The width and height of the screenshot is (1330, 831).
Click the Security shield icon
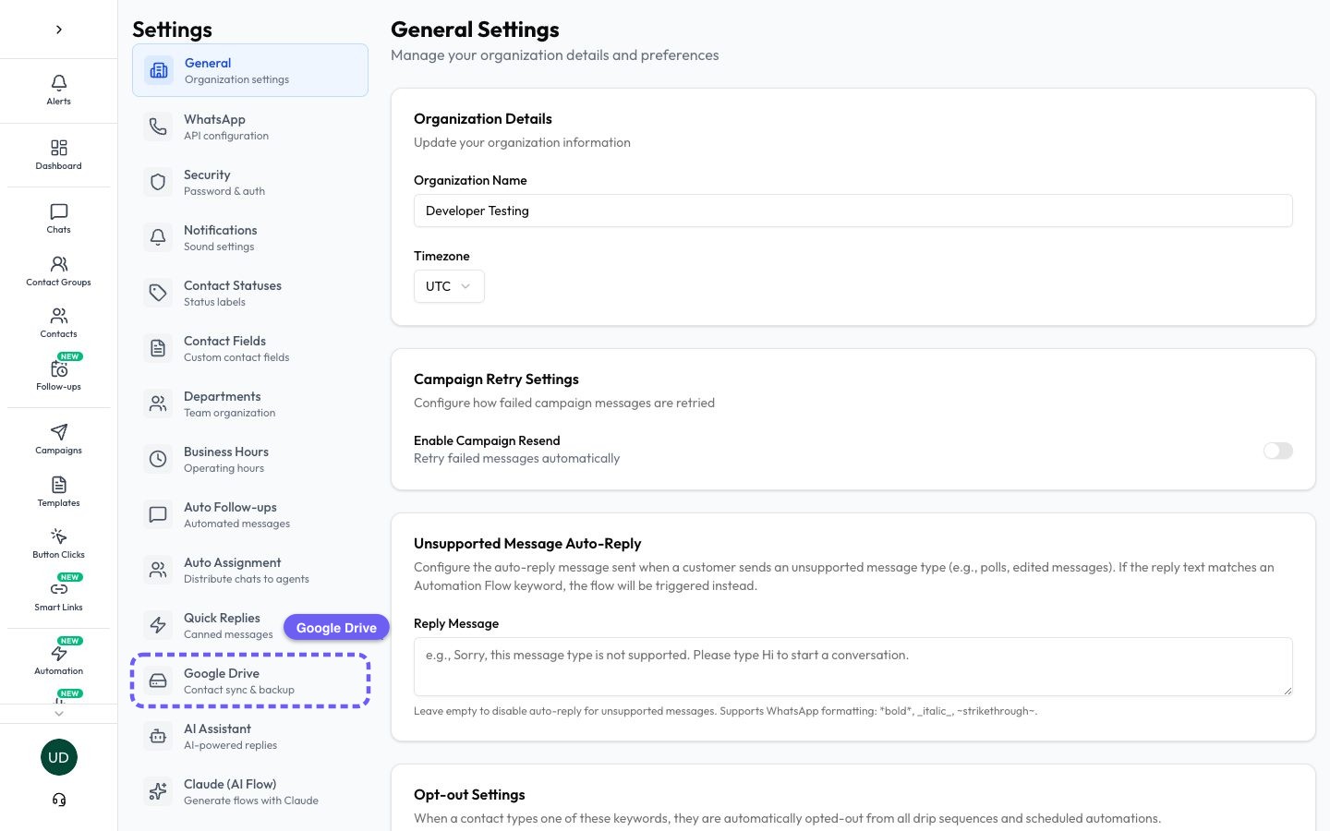pos(158,182)
